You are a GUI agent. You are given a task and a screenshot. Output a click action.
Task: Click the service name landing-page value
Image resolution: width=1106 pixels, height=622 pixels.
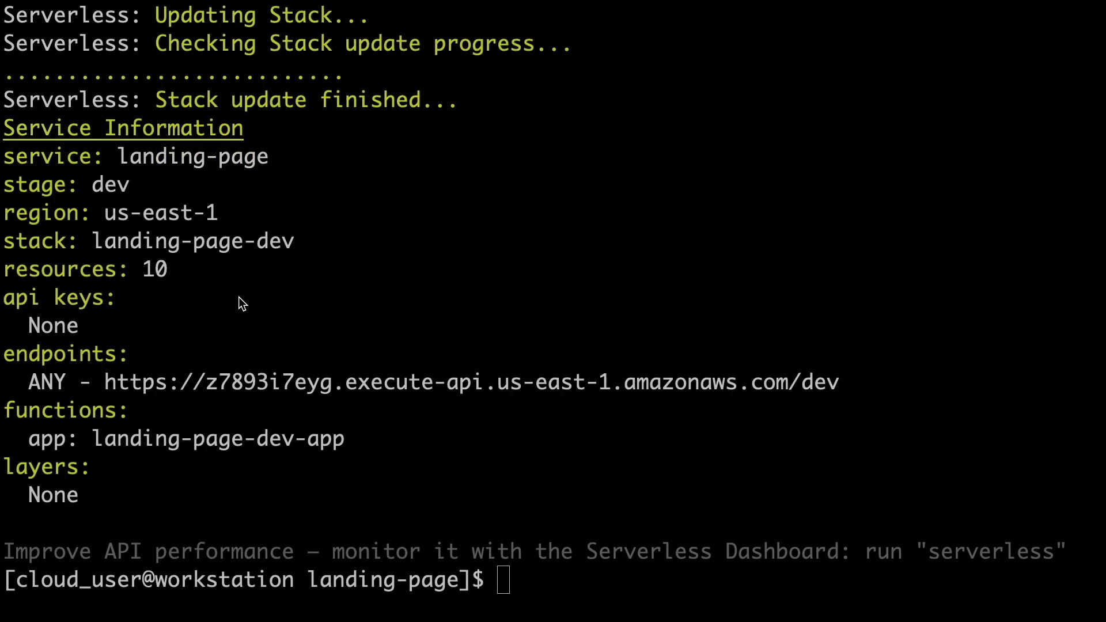pyautogui.click(x=193, y=157)
